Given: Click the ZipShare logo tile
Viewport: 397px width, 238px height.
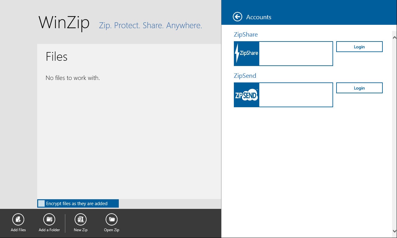Looking at the screenshot, I should pos(247,54).
